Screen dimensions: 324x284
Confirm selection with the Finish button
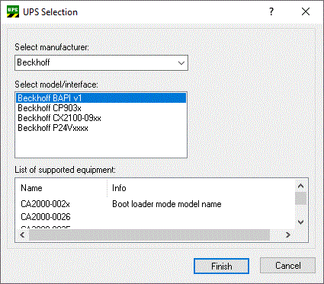point(221,266)
